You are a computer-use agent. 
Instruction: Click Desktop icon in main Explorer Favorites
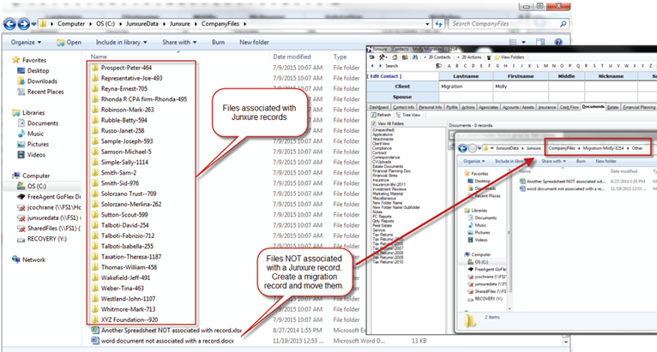tap(21, 71)
